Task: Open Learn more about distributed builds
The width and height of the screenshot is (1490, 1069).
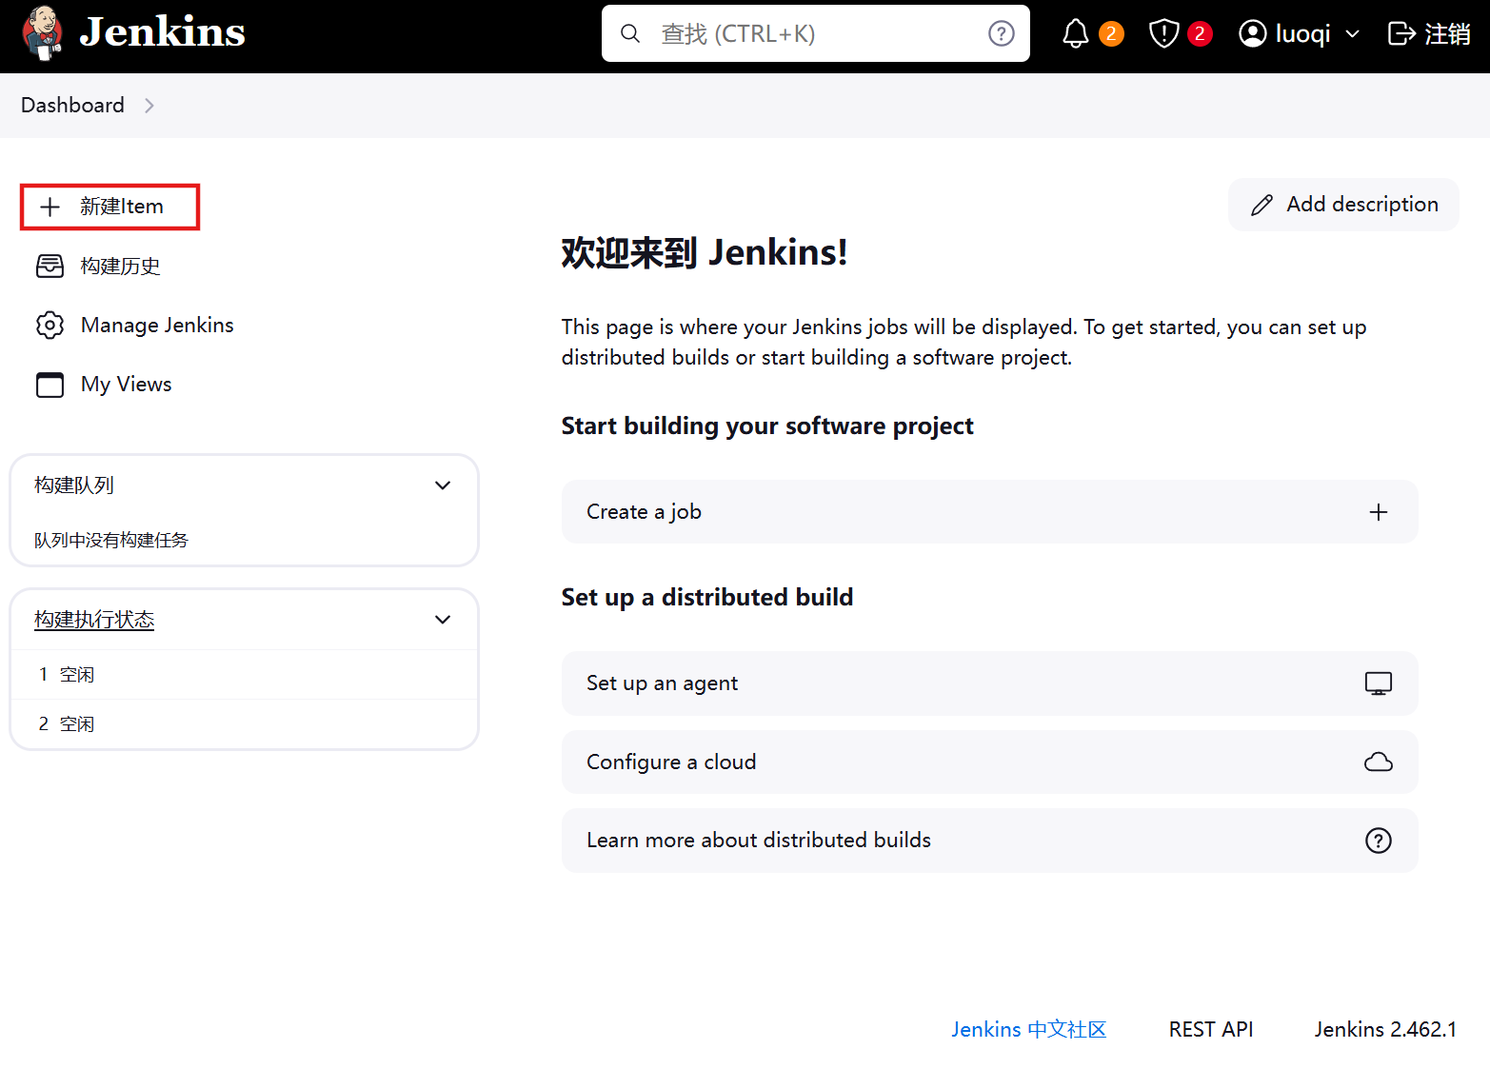Action: 990,841
